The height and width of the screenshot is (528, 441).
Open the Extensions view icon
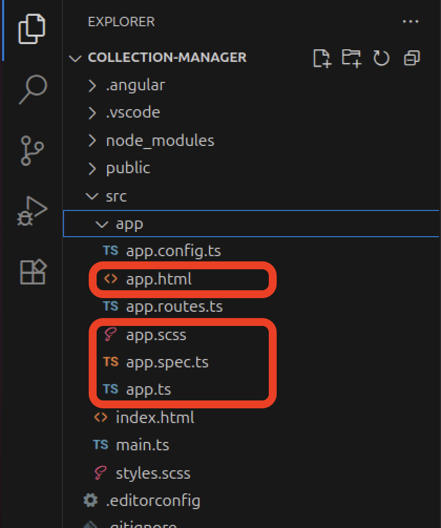33,272
